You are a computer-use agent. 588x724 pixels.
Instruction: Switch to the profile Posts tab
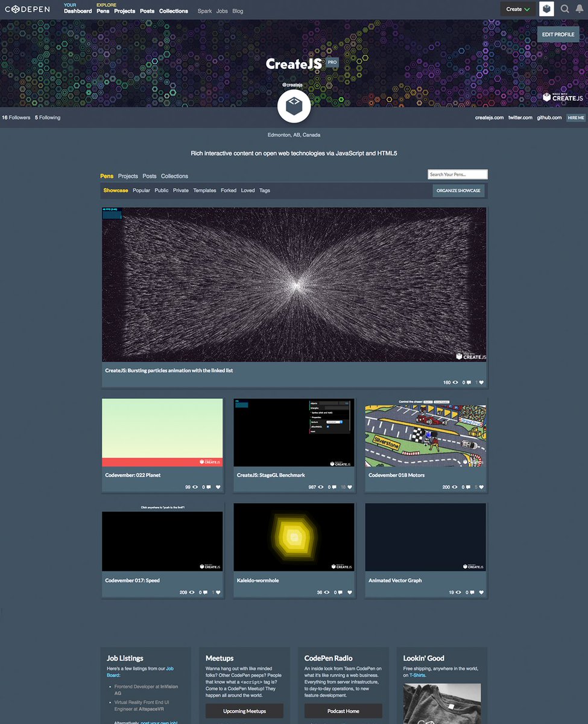(150, 176)
